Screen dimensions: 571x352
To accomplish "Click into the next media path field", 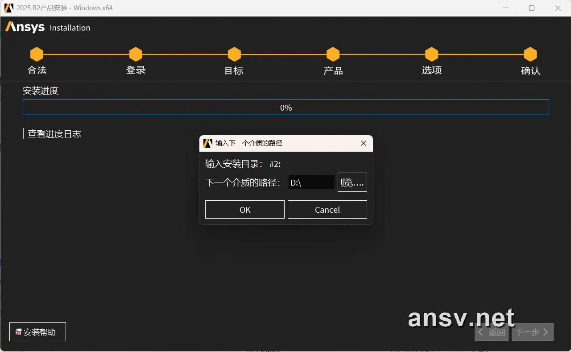I will 311,182.
